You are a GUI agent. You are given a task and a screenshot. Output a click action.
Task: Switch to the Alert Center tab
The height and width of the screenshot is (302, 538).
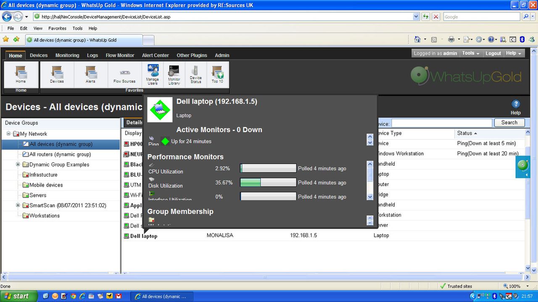click(156, 55)
